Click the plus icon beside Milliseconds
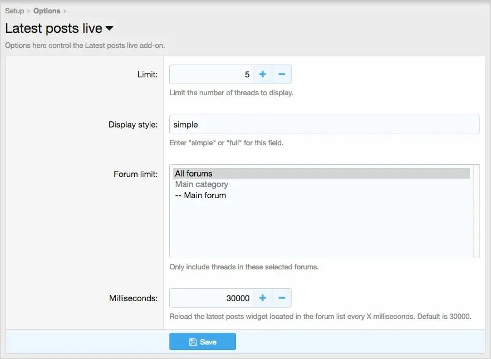The width and height of the screenshot is (491, 359). 262,298
